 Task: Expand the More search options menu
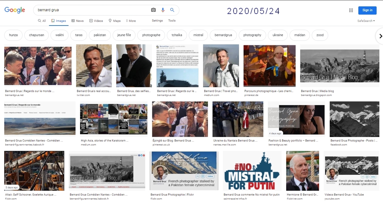point(131,21)
